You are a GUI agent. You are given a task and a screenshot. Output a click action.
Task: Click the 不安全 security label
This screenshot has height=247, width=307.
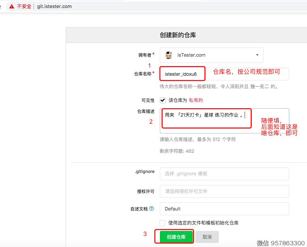24,6
